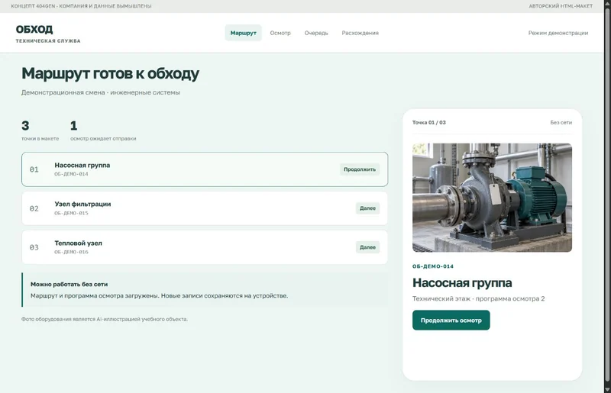Click the Продолжить осмотр button
611x393 pixels.
pos(451,321)
